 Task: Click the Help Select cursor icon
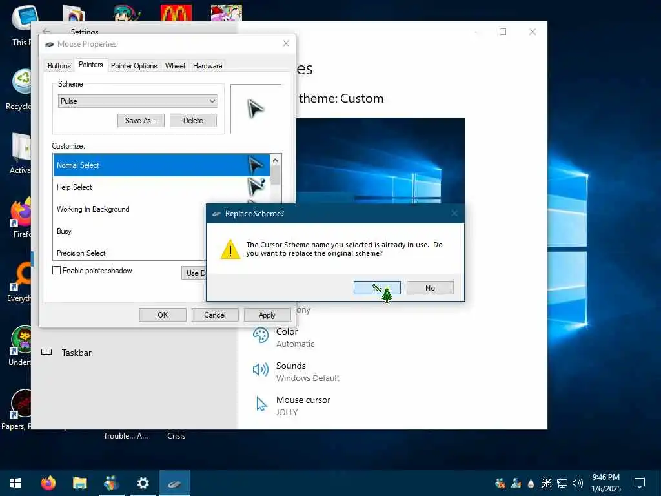(x=256, y=187)
